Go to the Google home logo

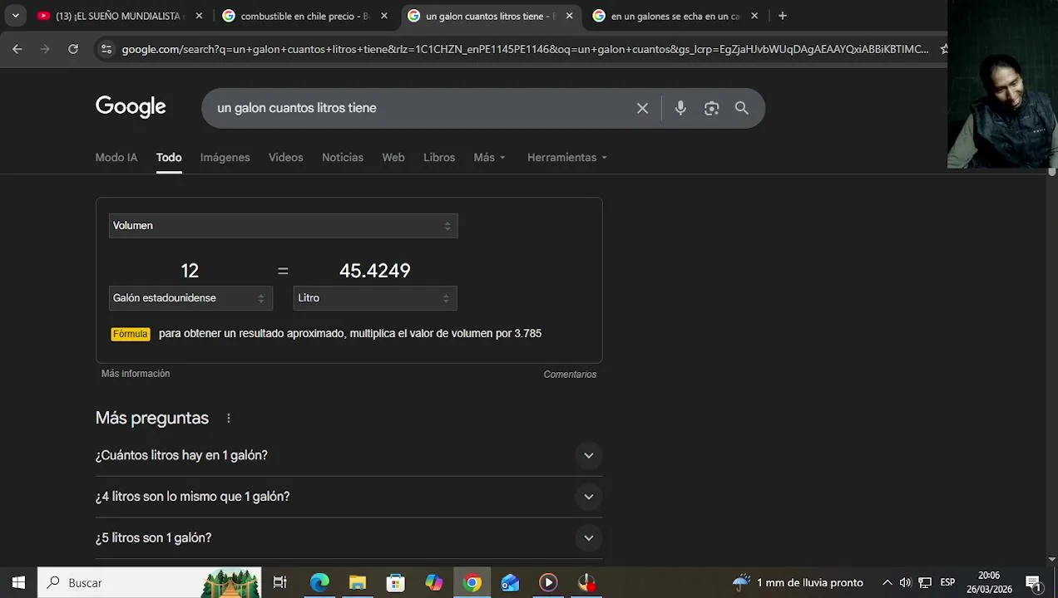tap(131, 107)
